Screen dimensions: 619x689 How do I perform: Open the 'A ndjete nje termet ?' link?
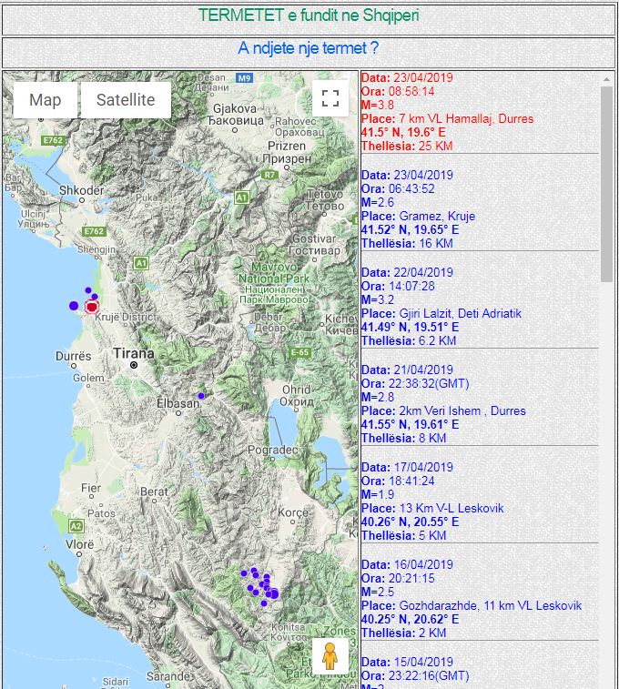pyautogui.click(x=309, y=48)
